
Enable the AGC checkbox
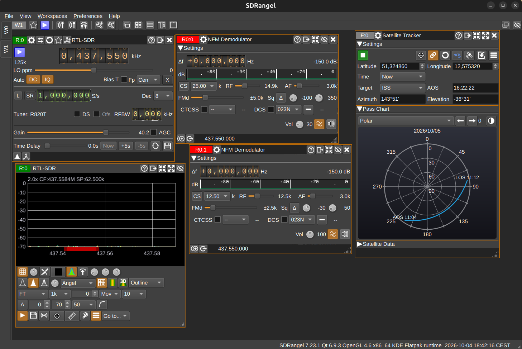[x=154, y=133]
